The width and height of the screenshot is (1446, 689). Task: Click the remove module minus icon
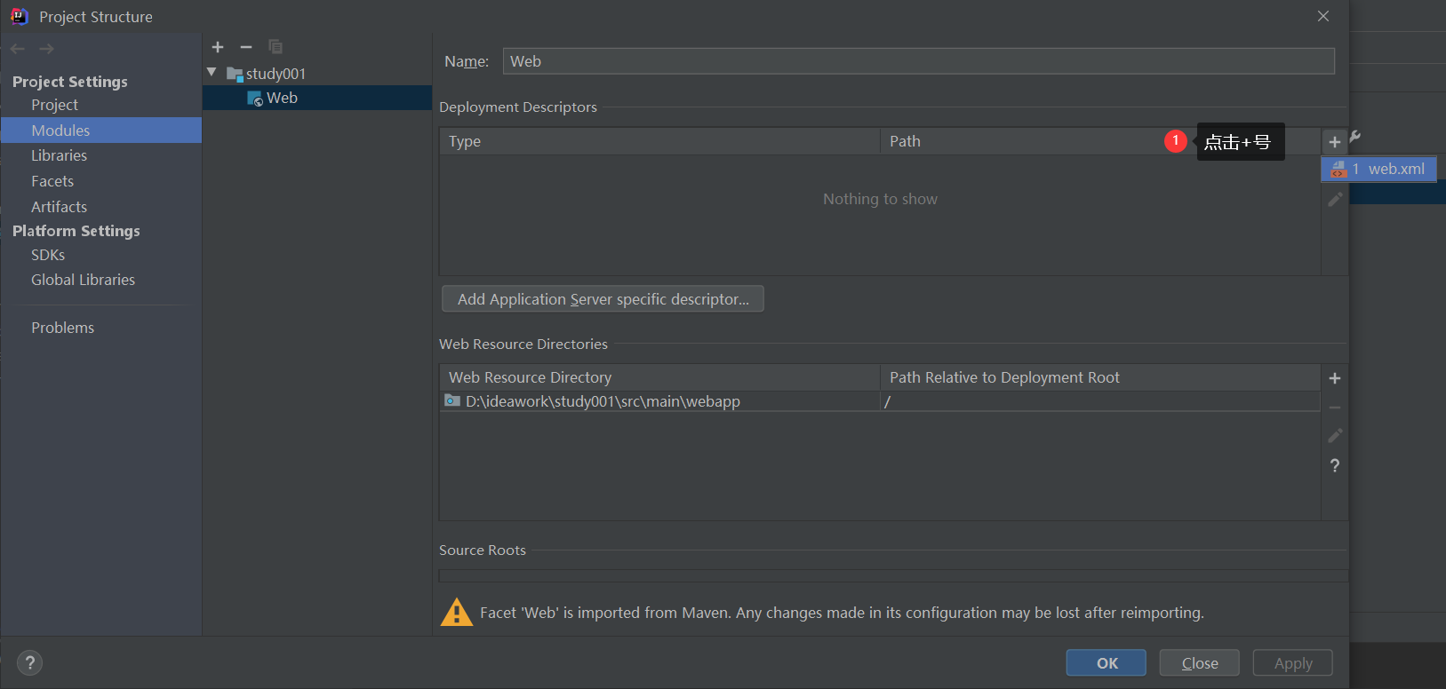(x=246, y=47)
